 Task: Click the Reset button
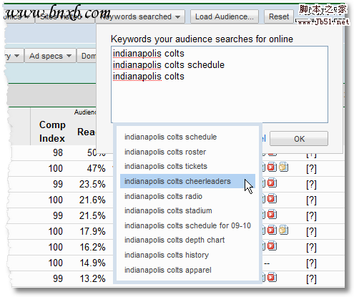[279, 16]
